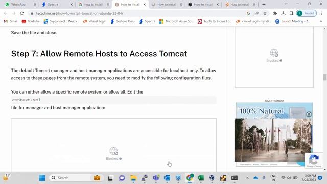Open the cPanel Login bookmark
This screenshot has height=184, width=327.
tap(95, 21)
